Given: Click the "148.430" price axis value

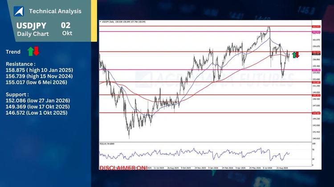Looking at the screenshot, I should click(x=316, y=99).
